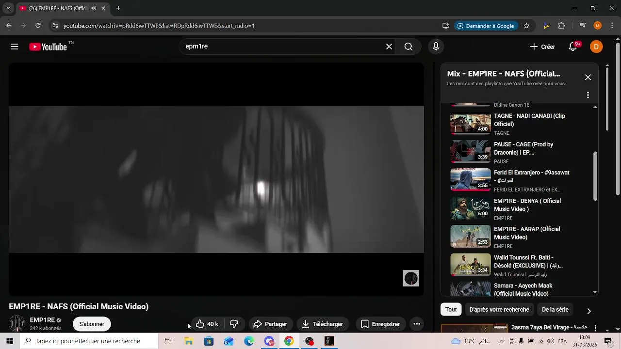Show next filter chips with the arrow

pos(589,311)
